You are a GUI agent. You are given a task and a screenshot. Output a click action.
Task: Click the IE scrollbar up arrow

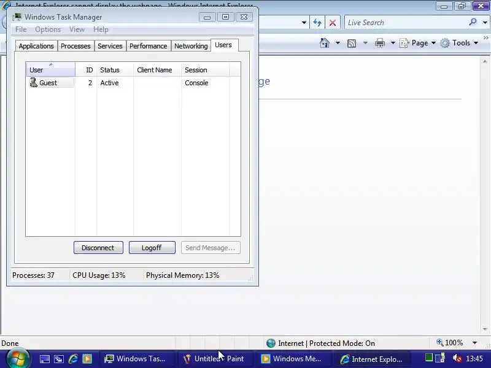pyautogui.click(x=485, y=62)
